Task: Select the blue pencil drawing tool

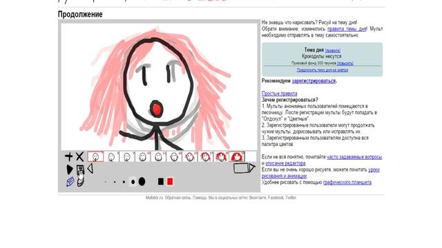Action: coord(70,182)
